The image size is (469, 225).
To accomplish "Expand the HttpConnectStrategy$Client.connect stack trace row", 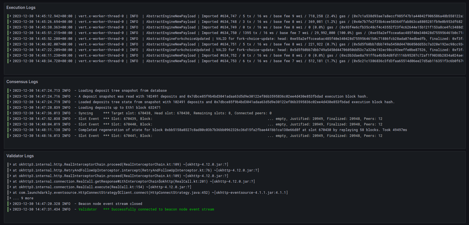I will point(10,193).
